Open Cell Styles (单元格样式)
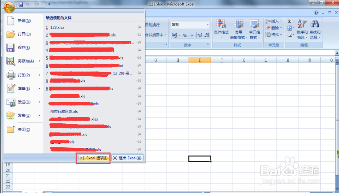339x193 pixels. point(255,29)
